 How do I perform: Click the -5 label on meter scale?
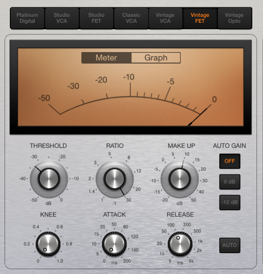[x=170, y=82]
